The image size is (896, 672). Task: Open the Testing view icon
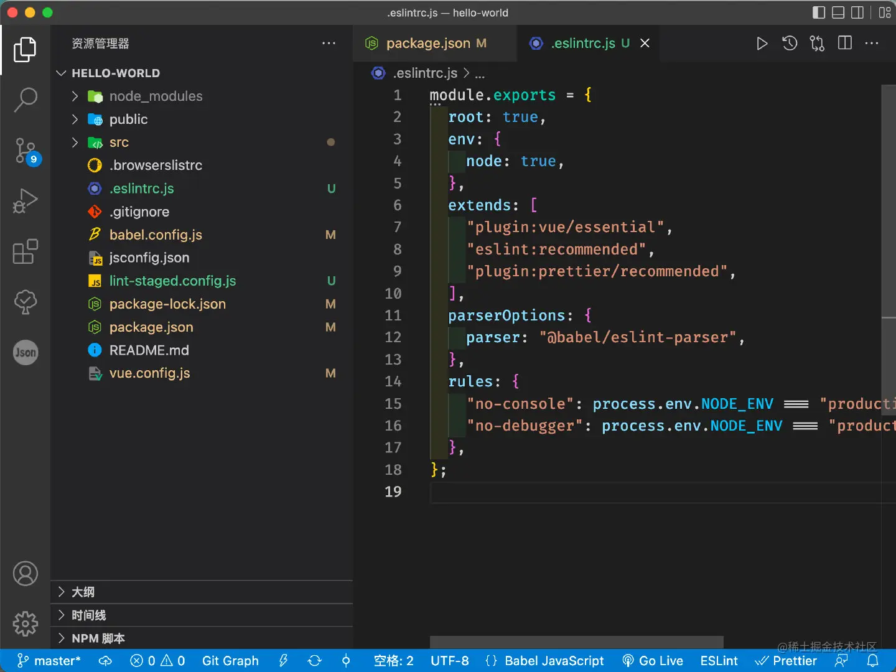point(25,302)
